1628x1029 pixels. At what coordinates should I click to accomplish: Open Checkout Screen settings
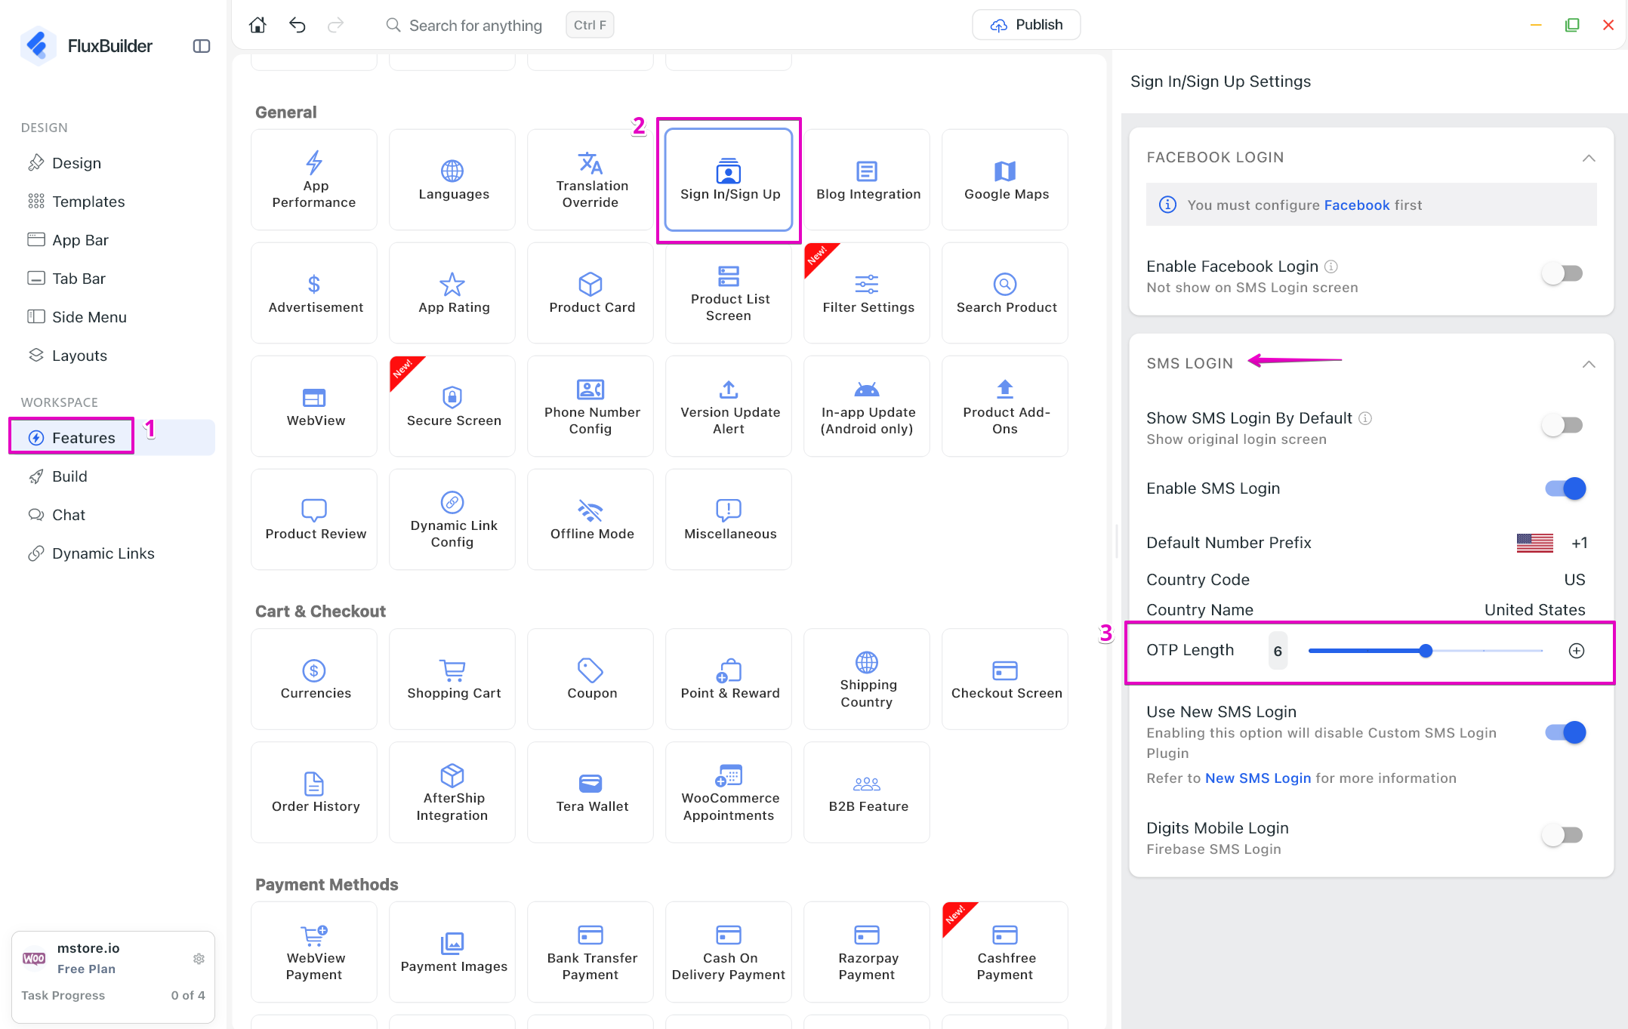tap(1005, 679)
